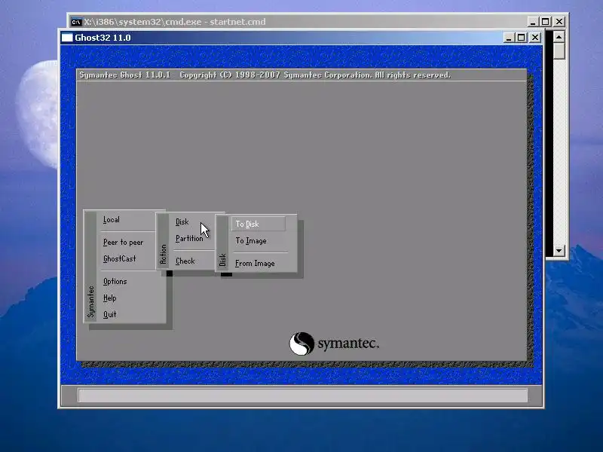Screen dimensions: 603x452
Task: Open Options in the Symantec menu
Action: 115,281
